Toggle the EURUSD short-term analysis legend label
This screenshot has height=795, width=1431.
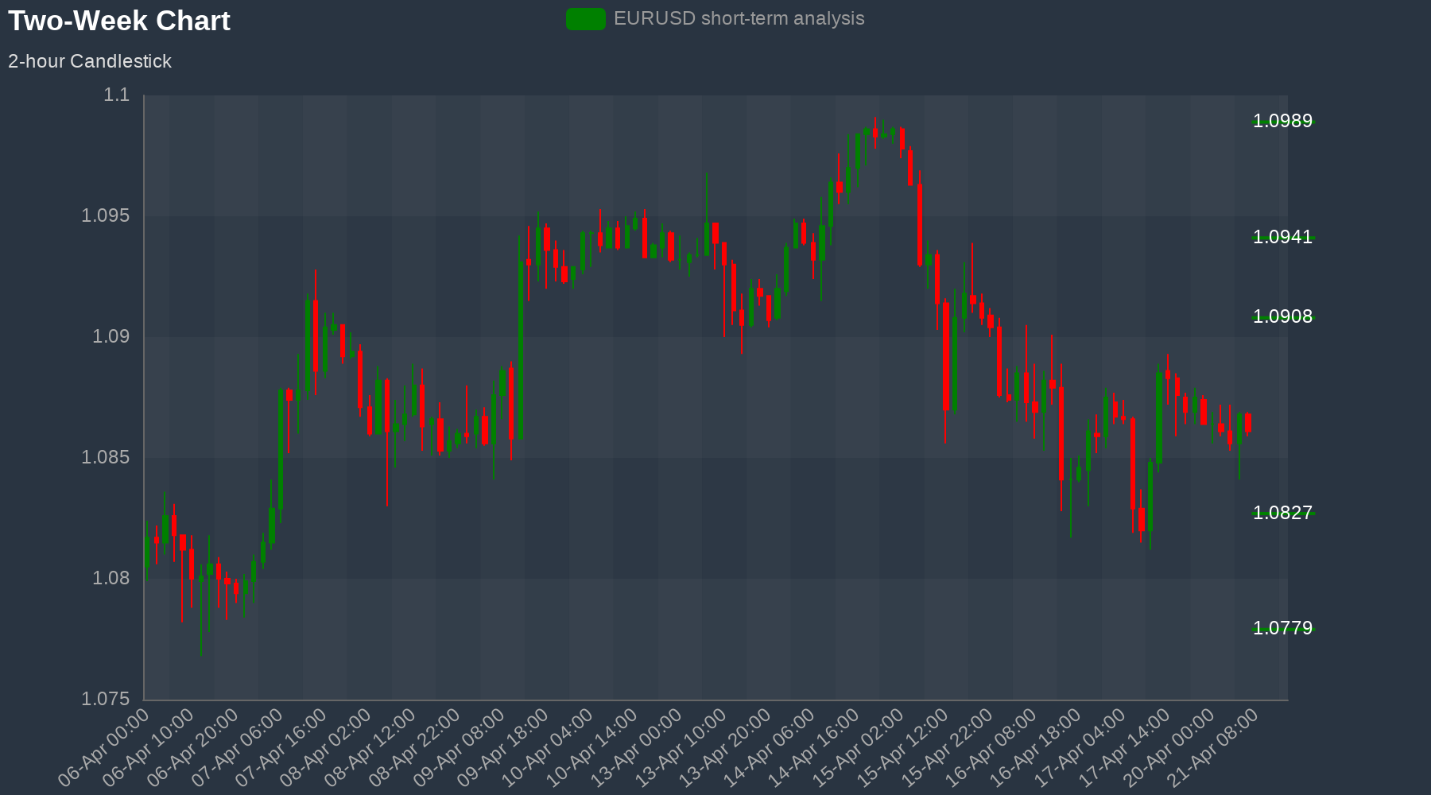click(x=739, y=19)
